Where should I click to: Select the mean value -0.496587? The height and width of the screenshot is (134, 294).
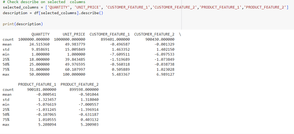coord(120,44)
